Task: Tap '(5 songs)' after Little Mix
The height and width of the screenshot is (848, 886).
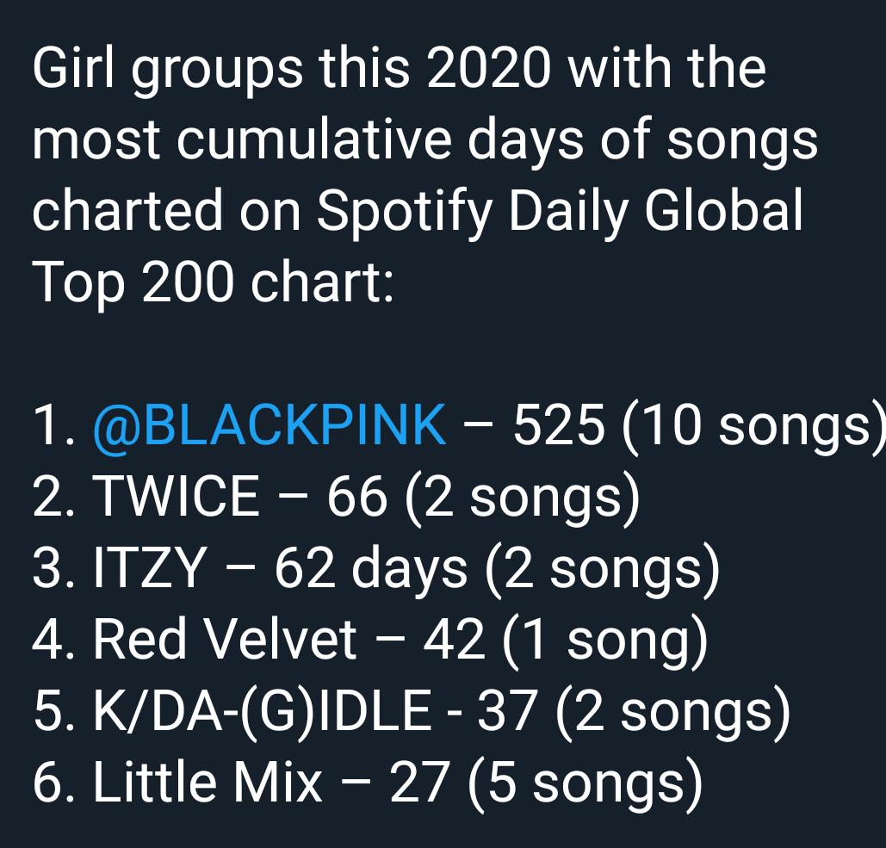Action: [x=586, y=783]
